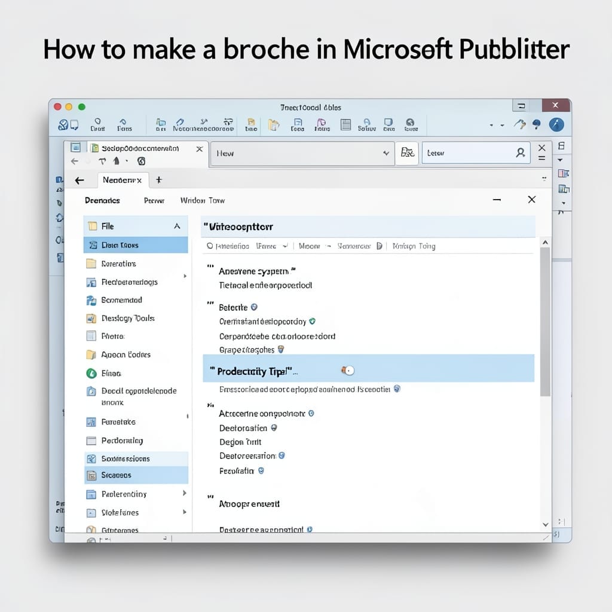Screen dimensions: 612x612
Task: Click the Degon Tirit entry
Action: click(x=240, y=442)
